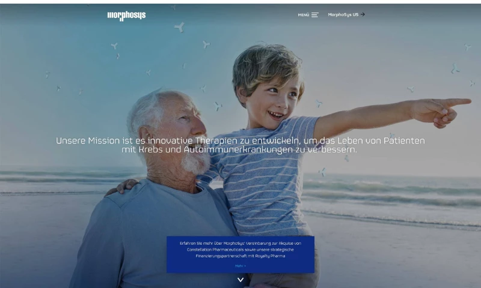Image resolution: width=481 pixels, height=288 pixels.
Task: Click the Y-shaped antibody icon below the MorphoSys logo
Action: [114, 46]
